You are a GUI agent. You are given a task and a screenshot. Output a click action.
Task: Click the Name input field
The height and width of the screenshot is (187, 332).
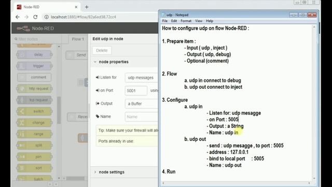(142, 117)
